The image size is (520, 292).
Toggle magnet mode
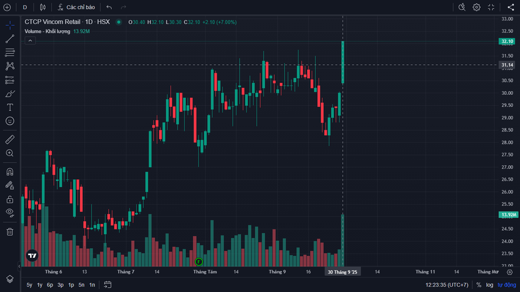click(10, 171)
